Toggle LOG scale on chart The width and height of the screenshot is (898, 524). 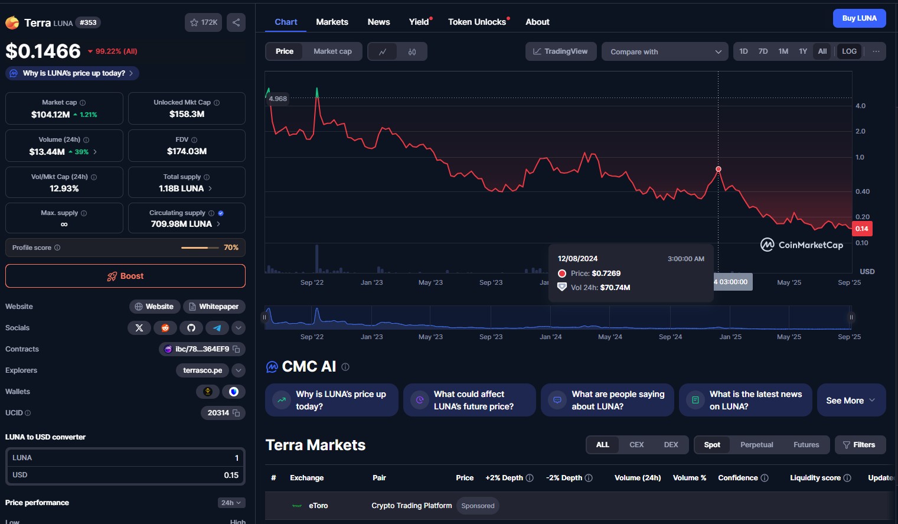[x=849, y=51]
